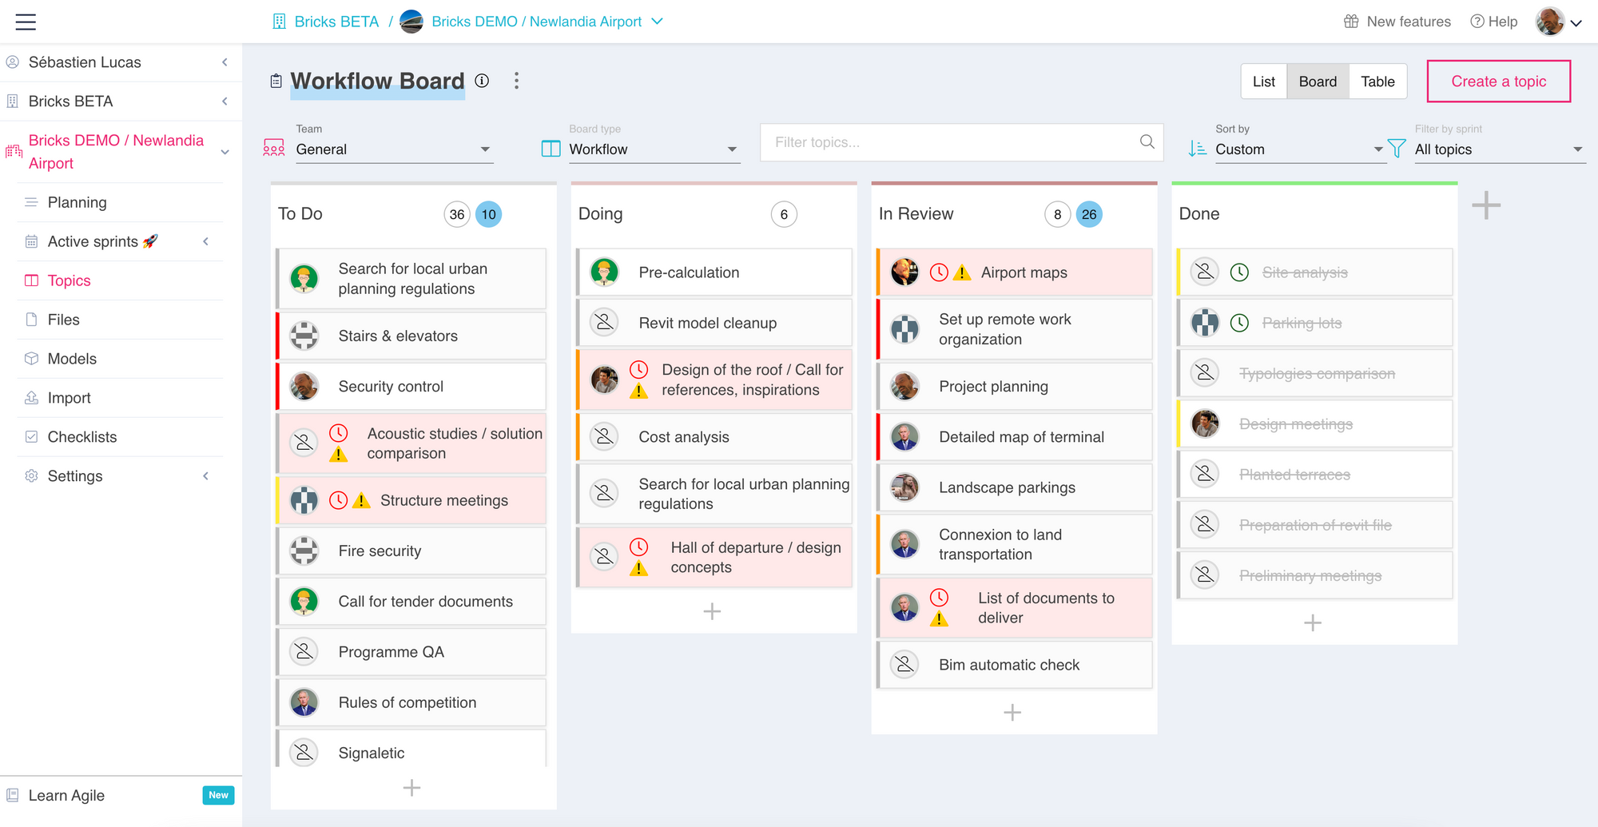Screen dimensions: 1598x827
Task: Click the add new column plus icon
Action: (x=1485, y=205)
